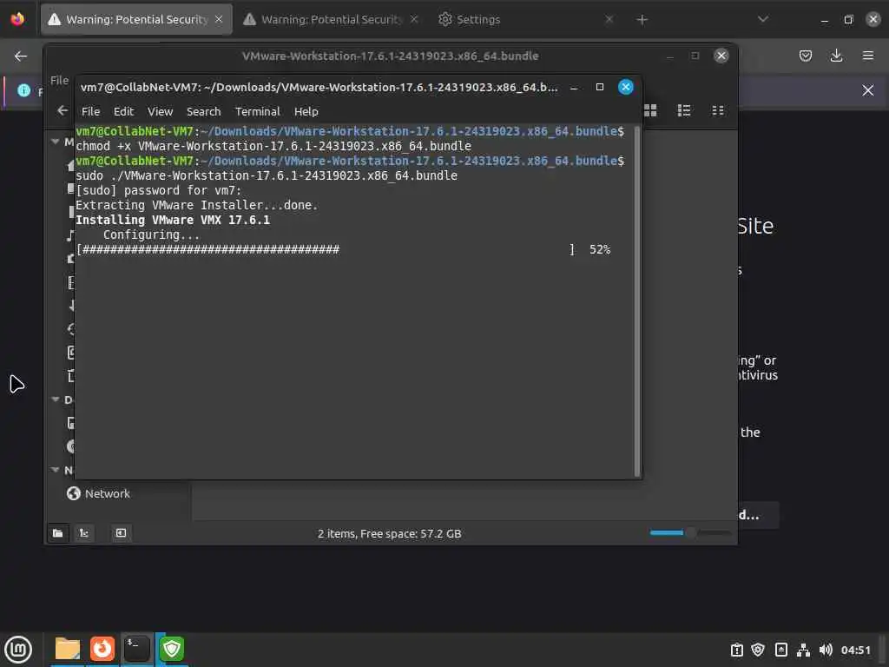This screenshot has height=667, width=889.
Task: Open the list all tabs dropdown
Action: (x=763, y=19)
